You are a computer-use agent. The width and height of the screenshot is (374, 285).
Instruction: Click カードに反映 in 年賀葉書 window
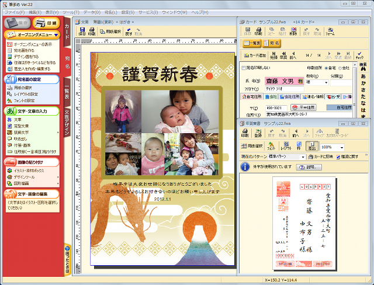321,157
